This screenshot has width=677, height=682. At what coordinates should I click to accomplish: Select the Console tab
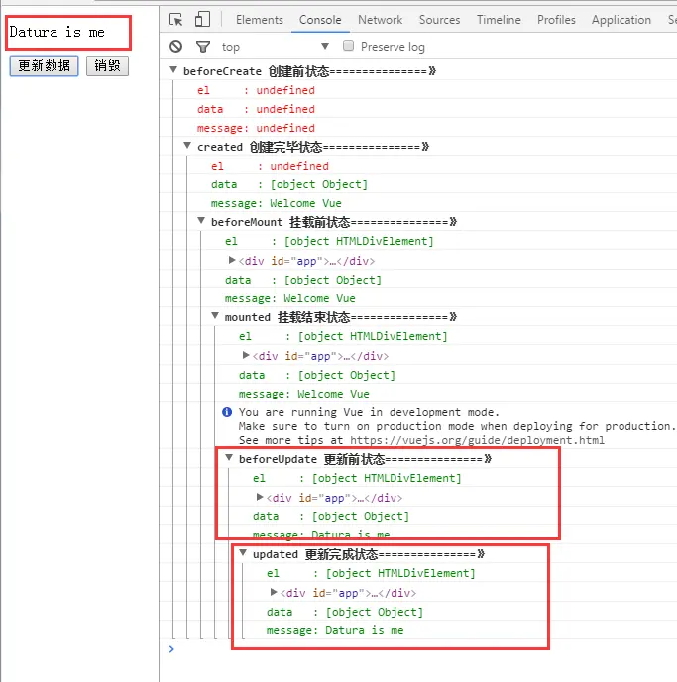tap(320, 20)
